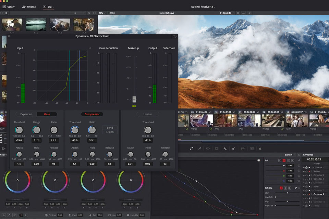Select the Qualifier eyedropper tool icon
Screen dimensions: 329x219
[200, 149]
